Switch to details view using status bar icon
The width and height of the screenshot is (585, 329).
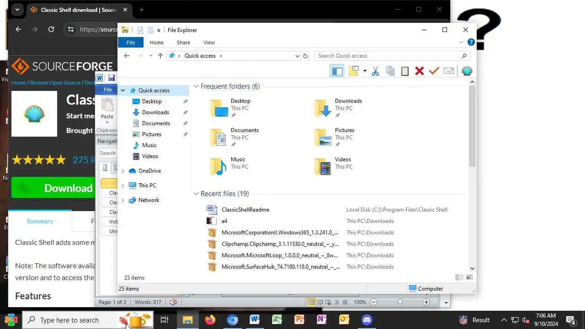pyautogui.click(x=459, y=277)
